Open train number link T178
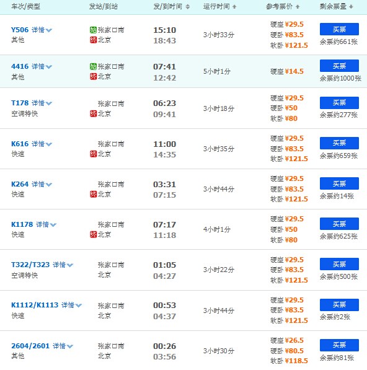The image size is (367, 370). 20,103
